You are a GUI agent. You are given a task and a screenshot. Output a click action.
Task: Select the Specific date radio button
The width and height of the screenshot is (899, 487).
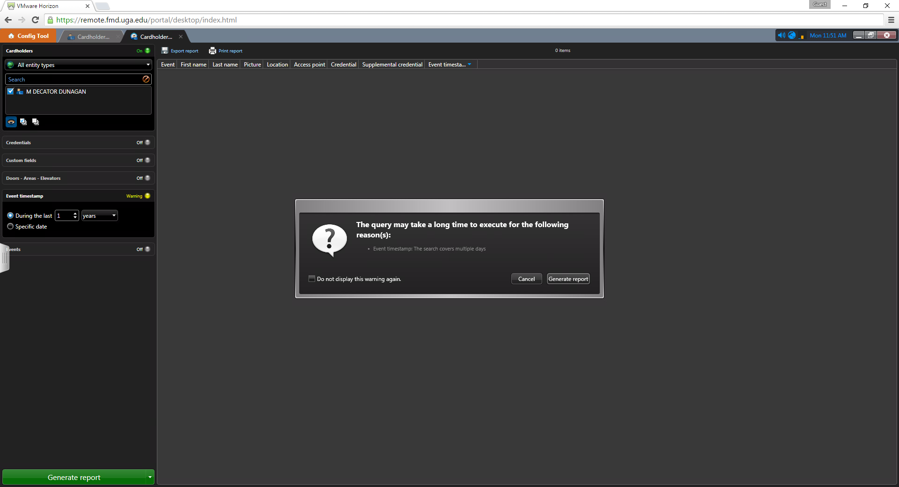point(10,226)
